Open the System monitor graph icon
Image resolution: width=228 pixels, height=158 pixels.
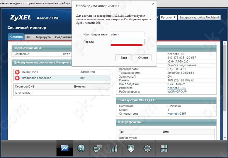click(x=65, y=148)
